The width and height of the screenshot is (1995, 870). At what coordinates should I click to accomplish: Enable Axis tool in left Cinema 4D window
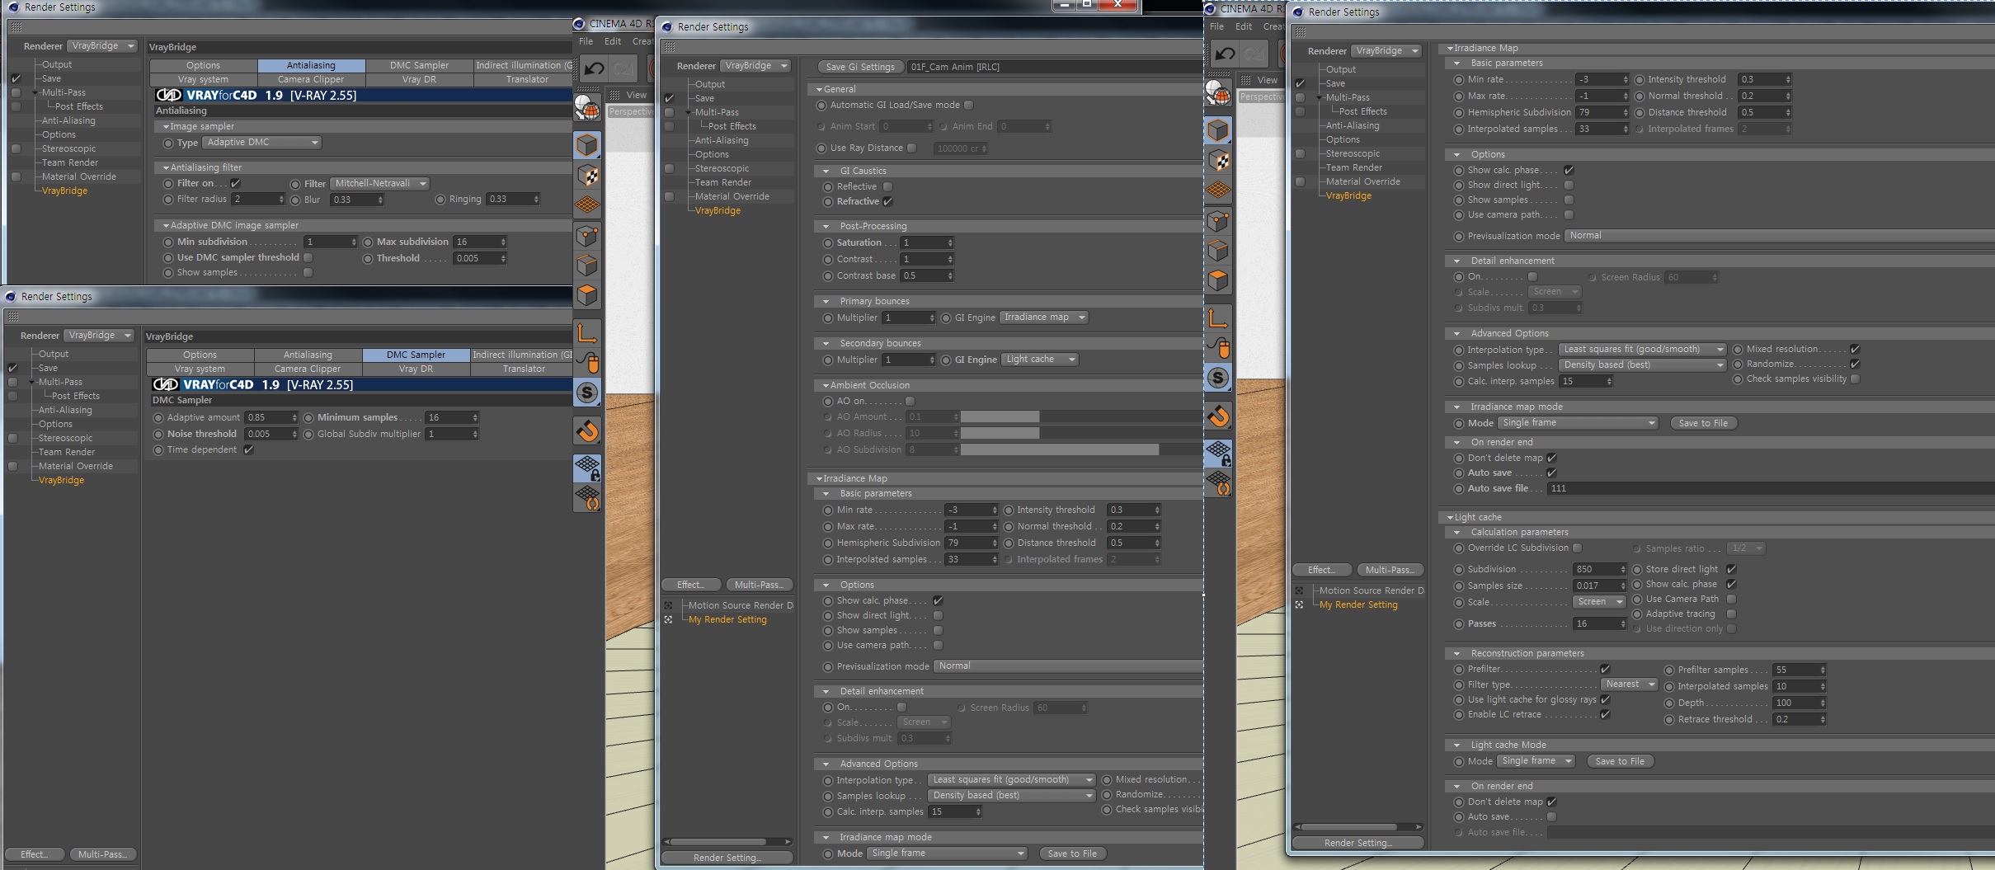587,332
